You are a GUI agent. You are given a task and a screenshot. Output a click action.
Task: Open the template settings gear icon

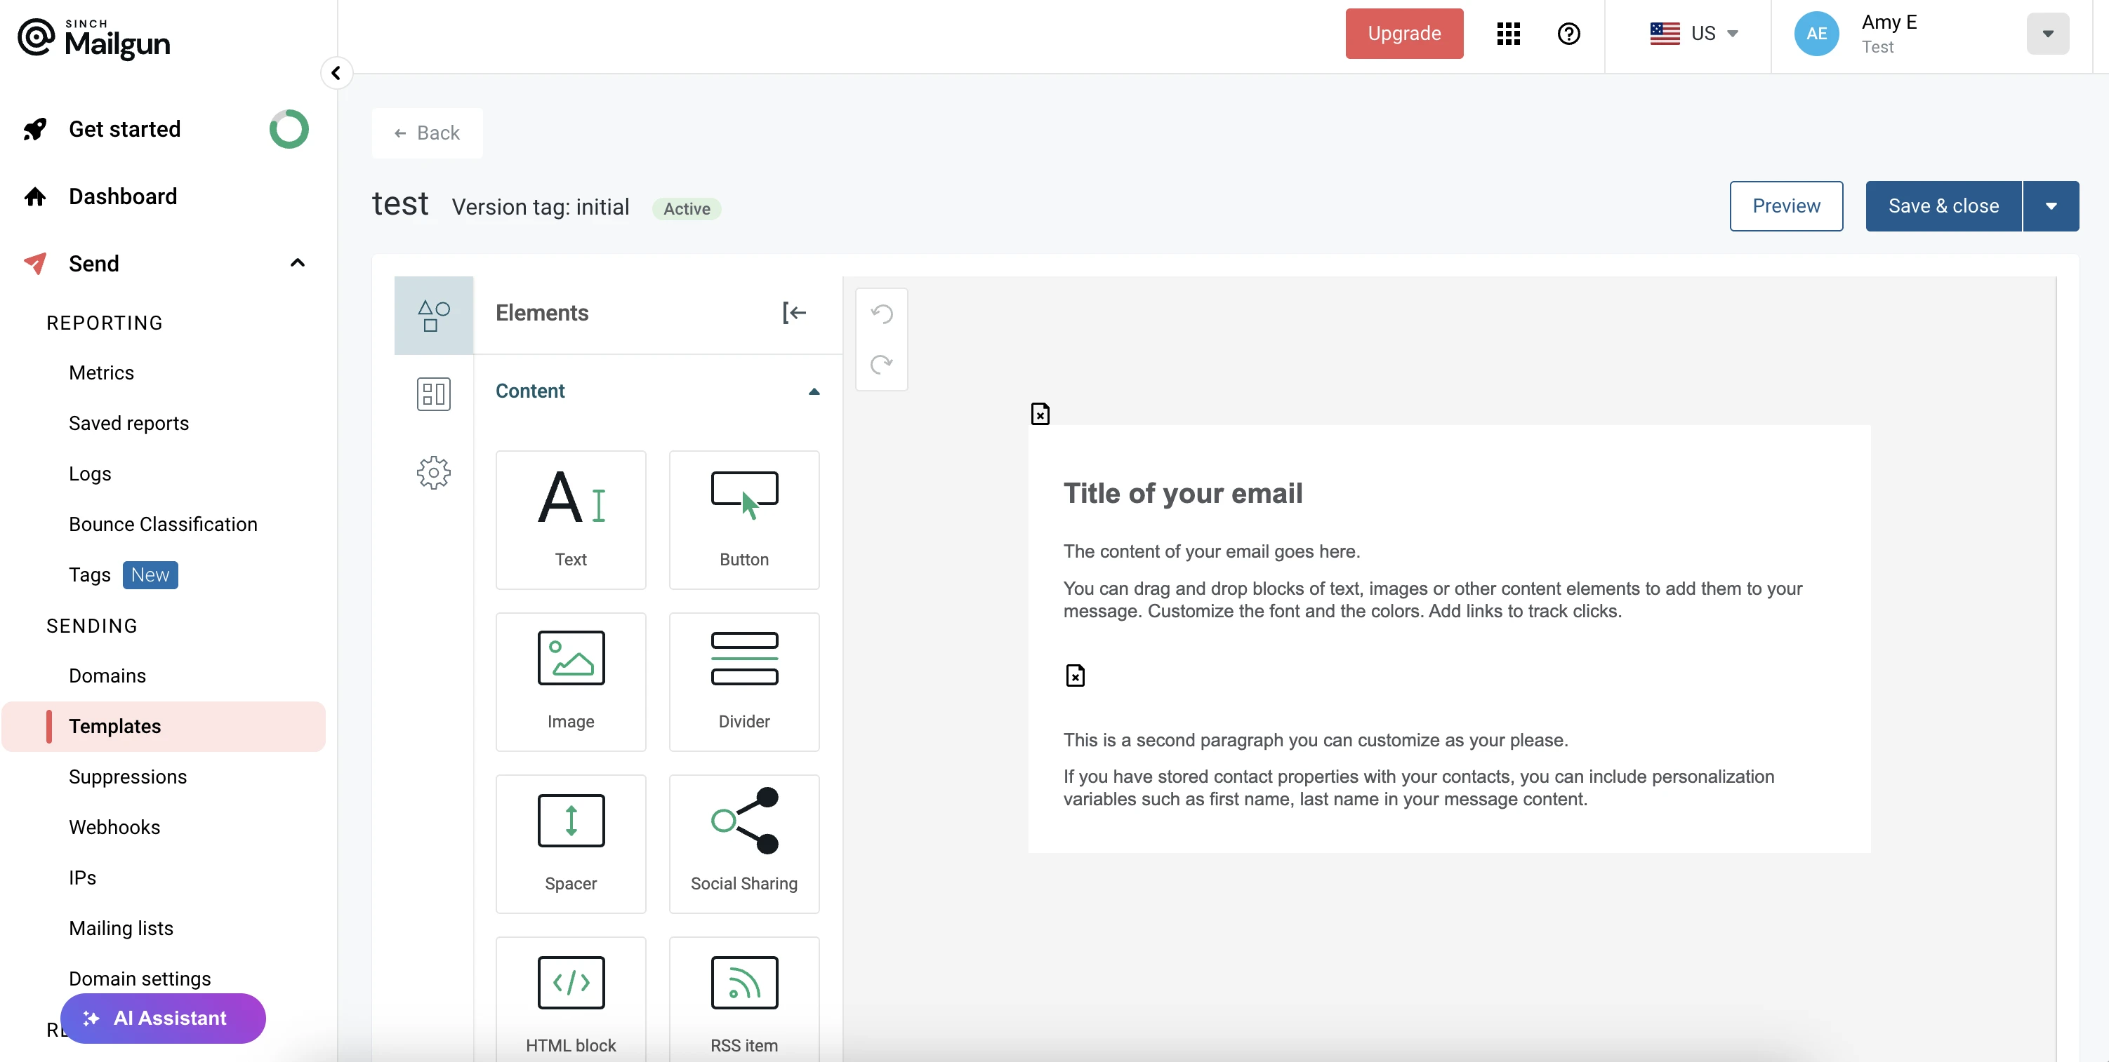click(x=433, y=472)
